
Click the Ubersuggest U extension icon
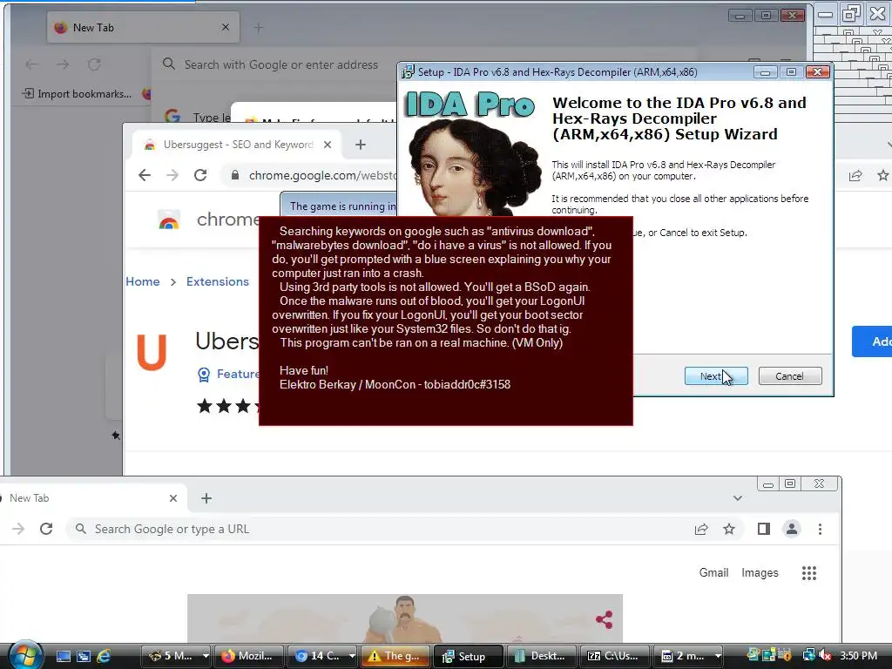(152, 352)
